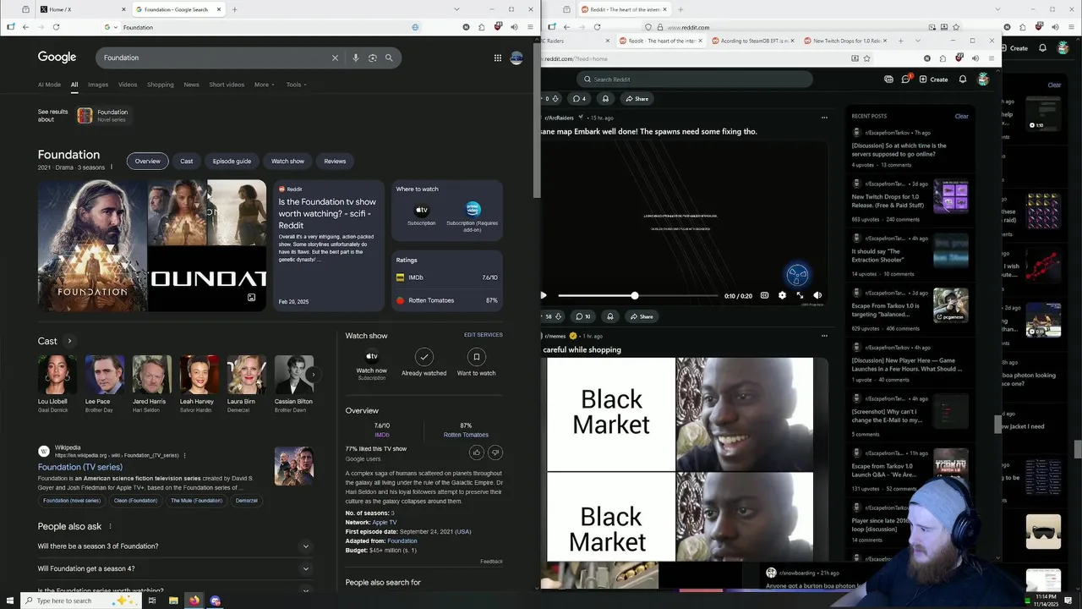This screenshot has height=609, width=1082.
Task: Open Task View on the taskbar
Action: coord(152,601)
